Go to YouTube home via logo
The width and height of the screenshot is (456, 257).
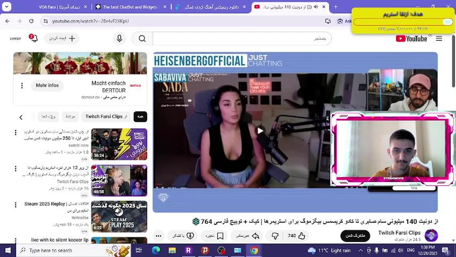(x=411, y=39)
